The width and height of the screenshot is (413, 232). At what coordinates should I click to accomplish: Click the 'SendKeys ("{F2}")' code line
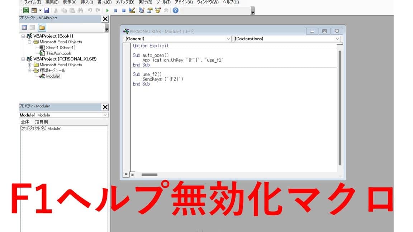162,79
